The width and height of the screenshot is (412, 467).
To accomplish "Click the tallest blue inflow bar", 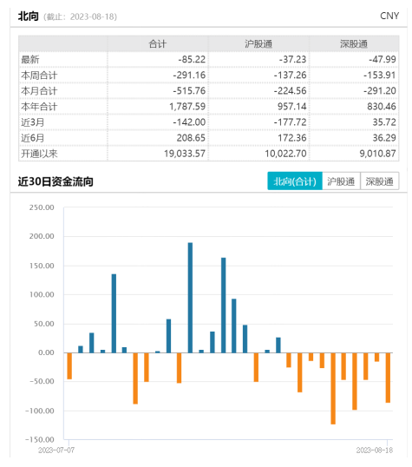I will 190,298.
